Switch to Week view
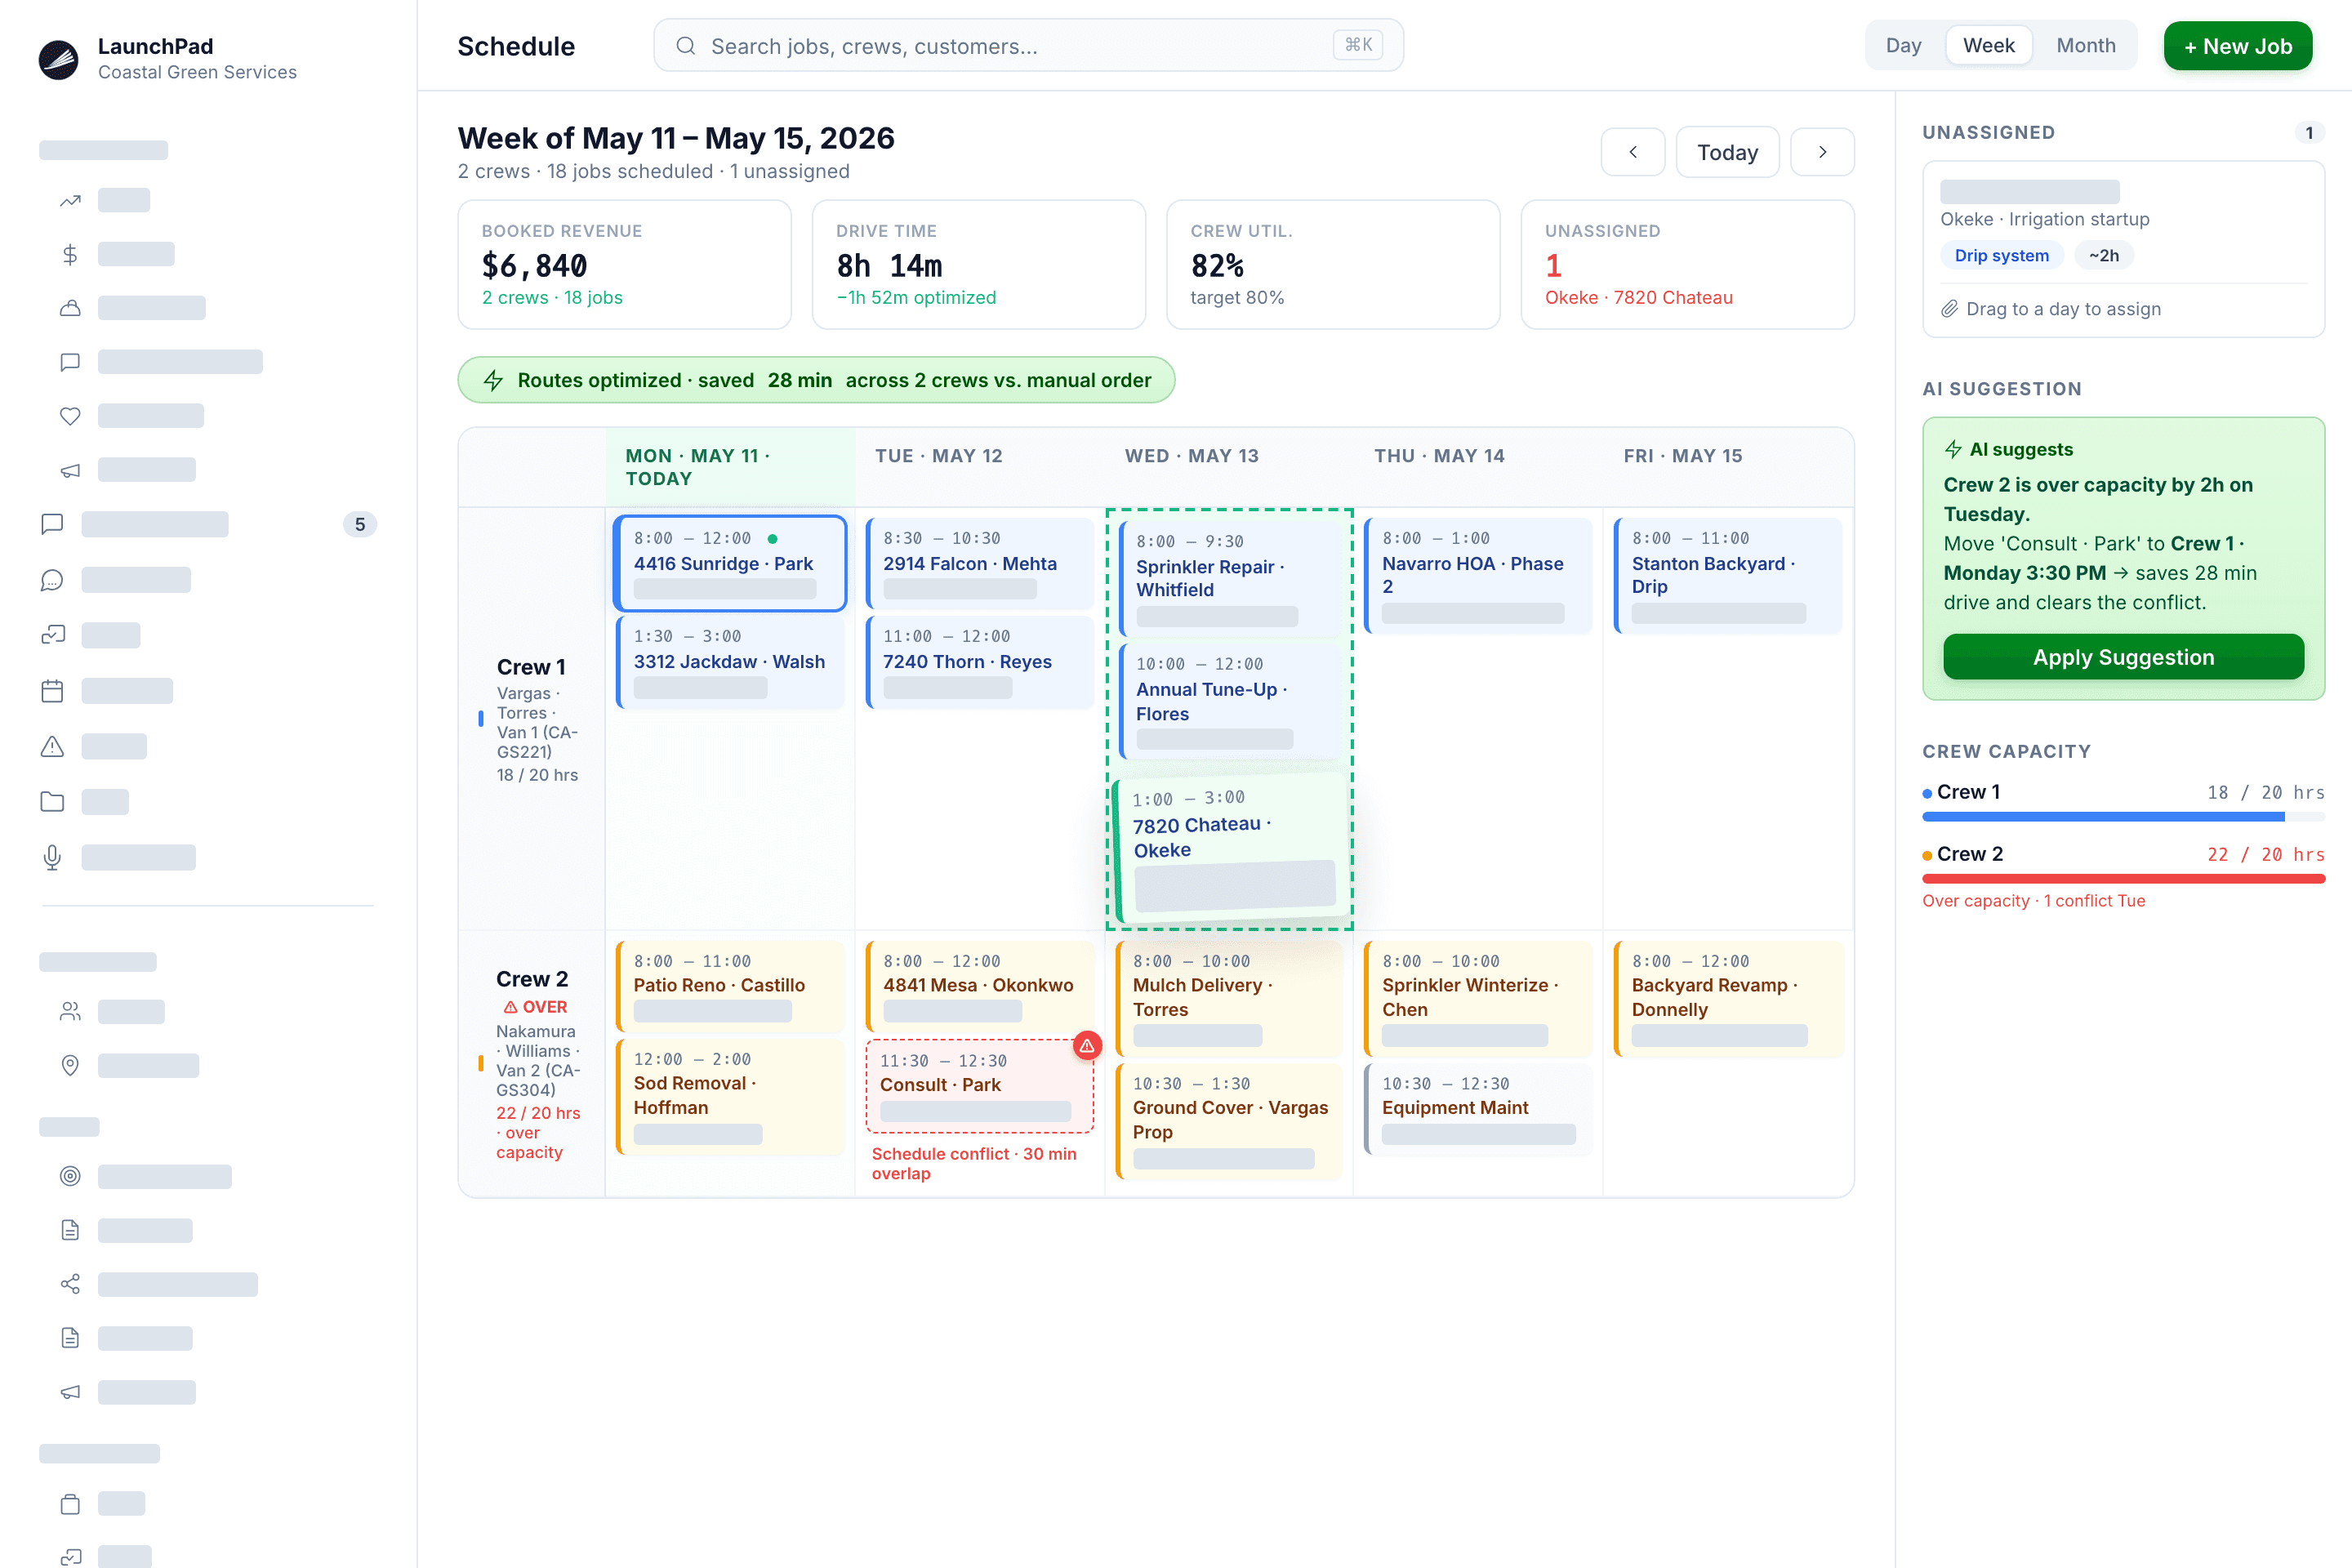This screenshot has width=2352, height=1568. 1988,46
